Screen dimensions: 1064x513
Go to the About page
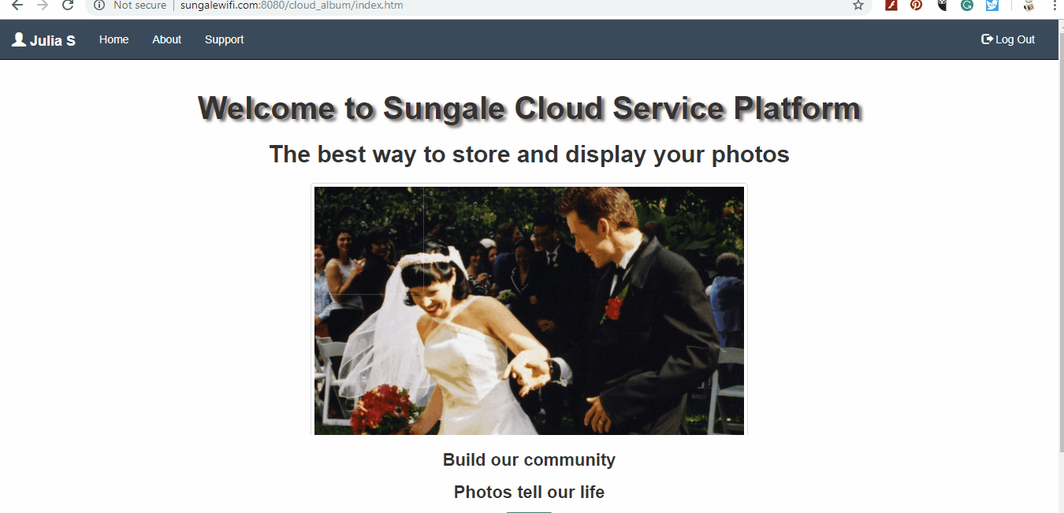coord(166,39)
